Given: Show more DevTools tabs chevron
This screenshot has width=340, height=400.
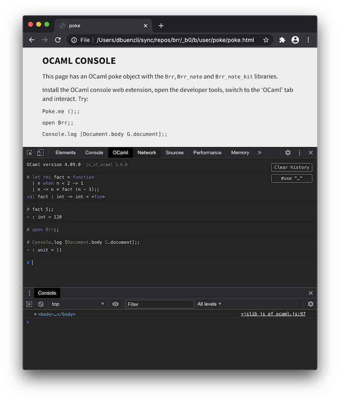Looking at the screenshot, I should tap(260, 153).
